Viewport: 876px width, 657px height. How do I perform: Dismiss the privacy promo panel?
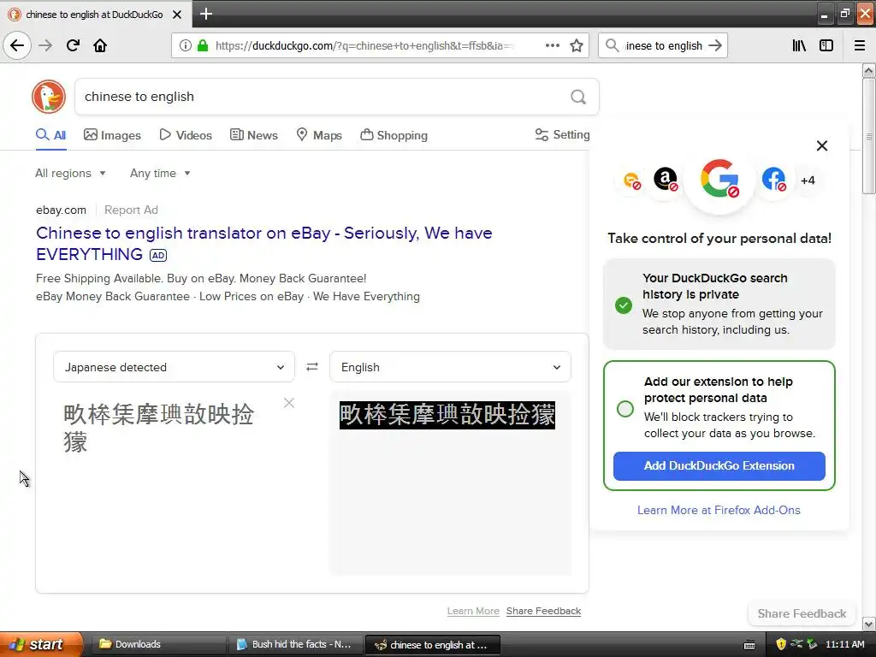pos(822,145)
